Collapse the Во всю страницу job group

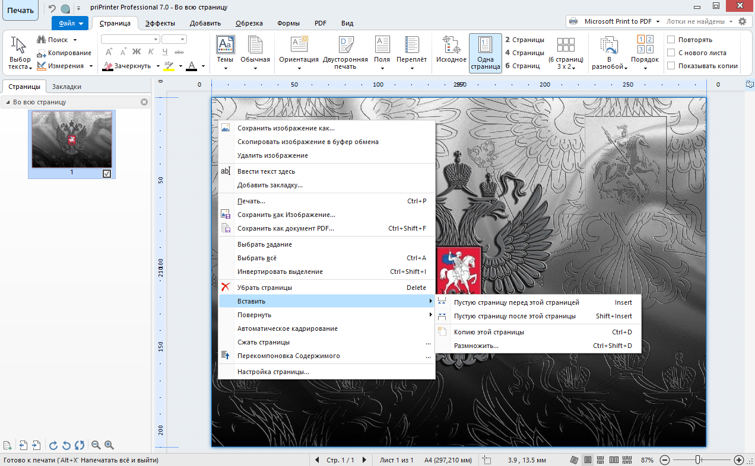tap(8, 102)
